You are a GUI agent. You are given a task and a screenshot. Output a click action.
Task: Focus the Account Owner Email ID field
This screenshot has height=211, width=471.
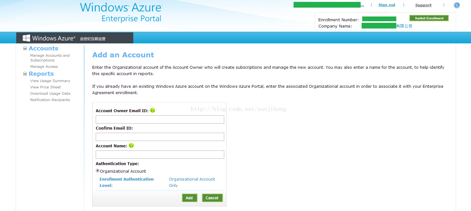point(160,119)
